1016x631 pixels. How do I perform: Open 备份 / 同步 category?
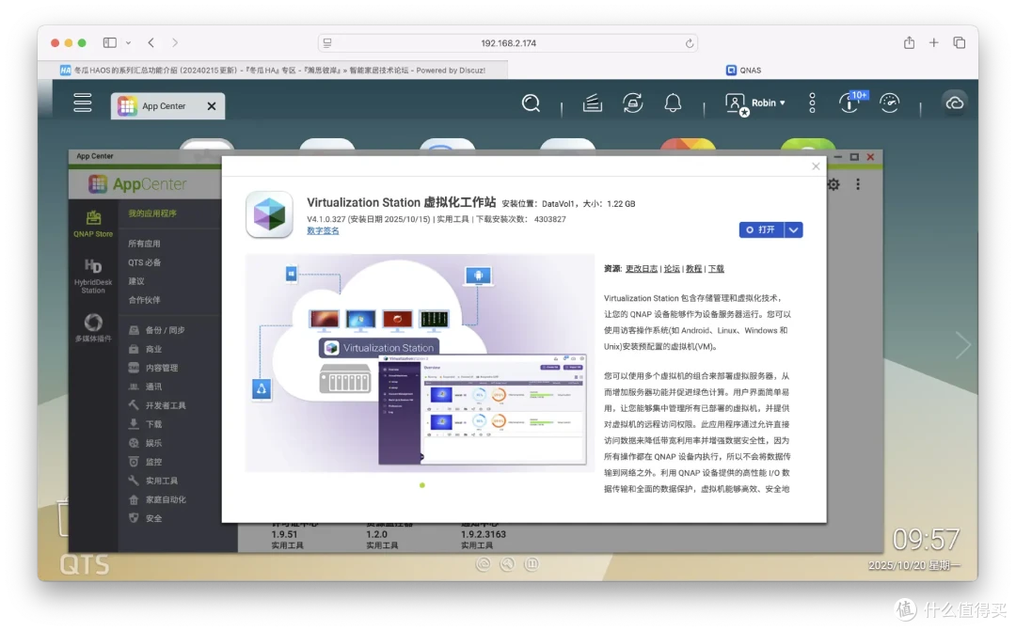[157, 330]
